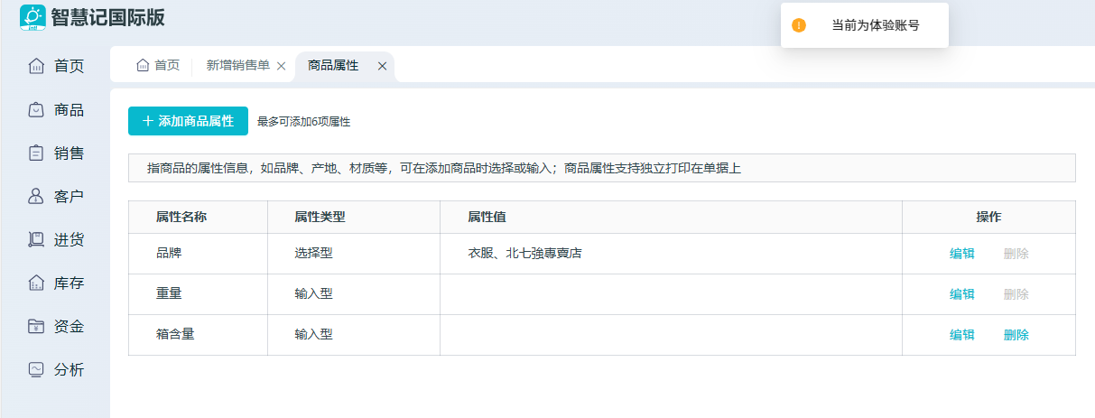1095x418 pixels.
Task: Close the 新增销售单 tab
Action: 281,66
